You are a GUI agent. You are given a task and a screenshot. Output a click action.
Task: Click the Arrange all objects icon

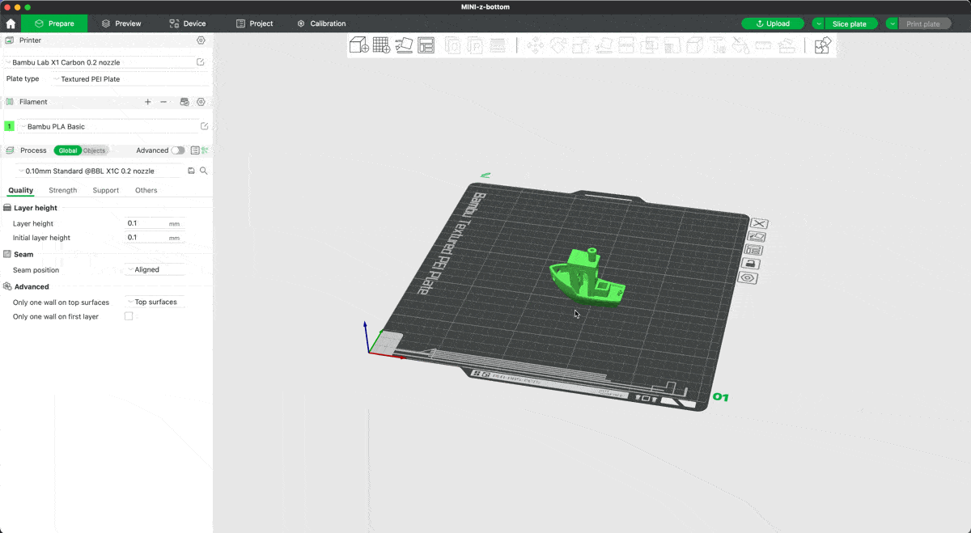pyautogui.click(x=426, y=45)
